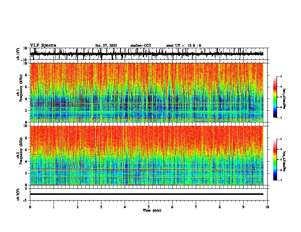Click the "5" tick on ch.3(V) axis
Viewport: 301px width, 232px height.
[x=27, y=189]
